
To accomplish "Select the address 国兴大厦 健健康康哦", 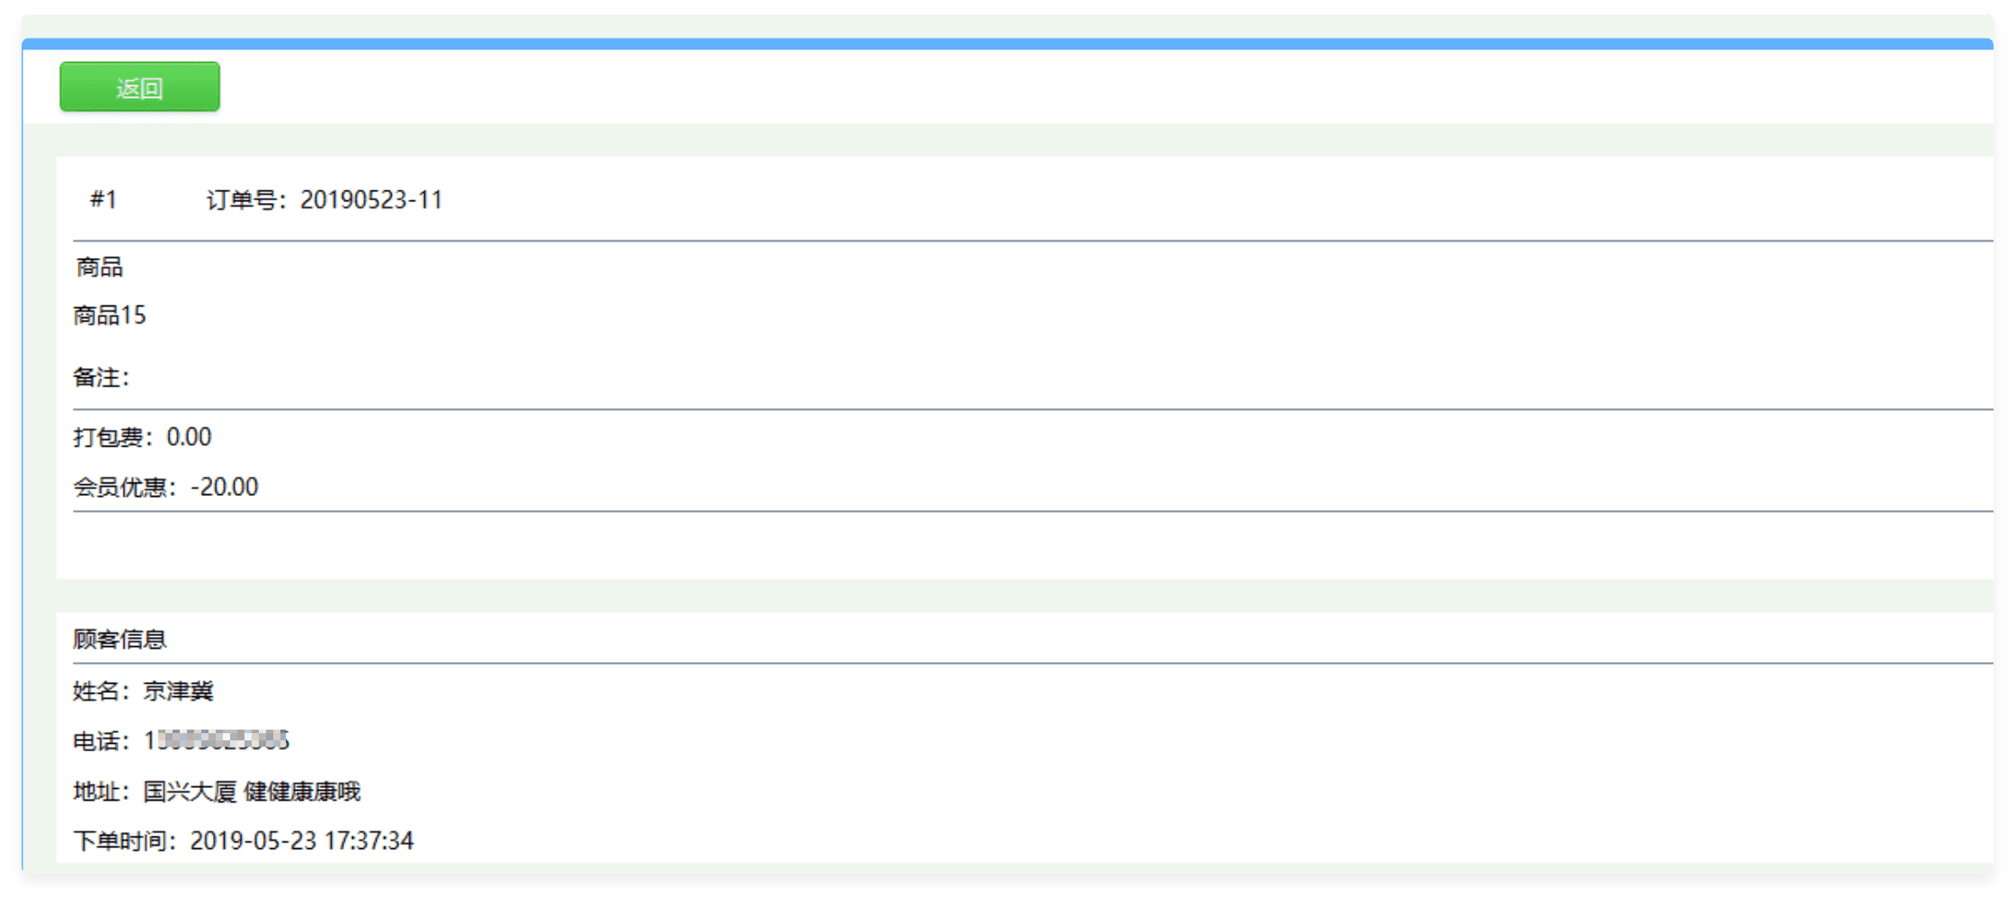I will 252,792.
